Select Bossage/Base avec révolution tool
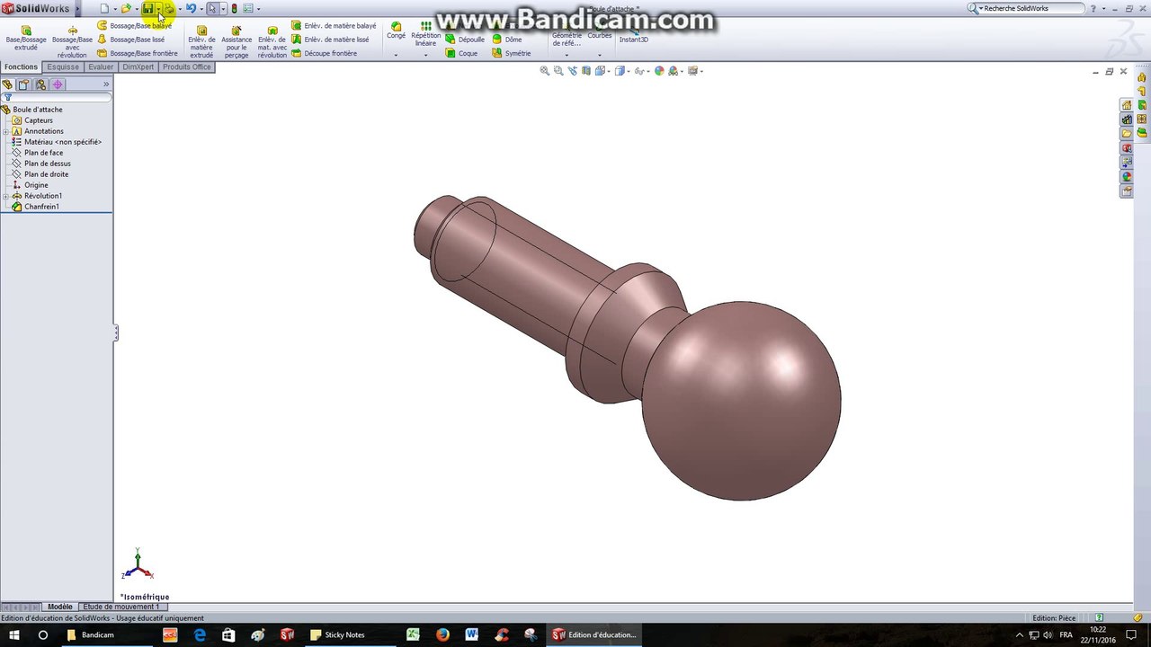Image resolution: width=1151 pixels, height=647 pixels. click(x=72, y=41)
